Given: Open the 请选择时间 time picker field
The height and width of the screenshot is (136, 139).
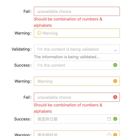Looking at the screenshot, I should pyautogui.click(x=77, y=133).
